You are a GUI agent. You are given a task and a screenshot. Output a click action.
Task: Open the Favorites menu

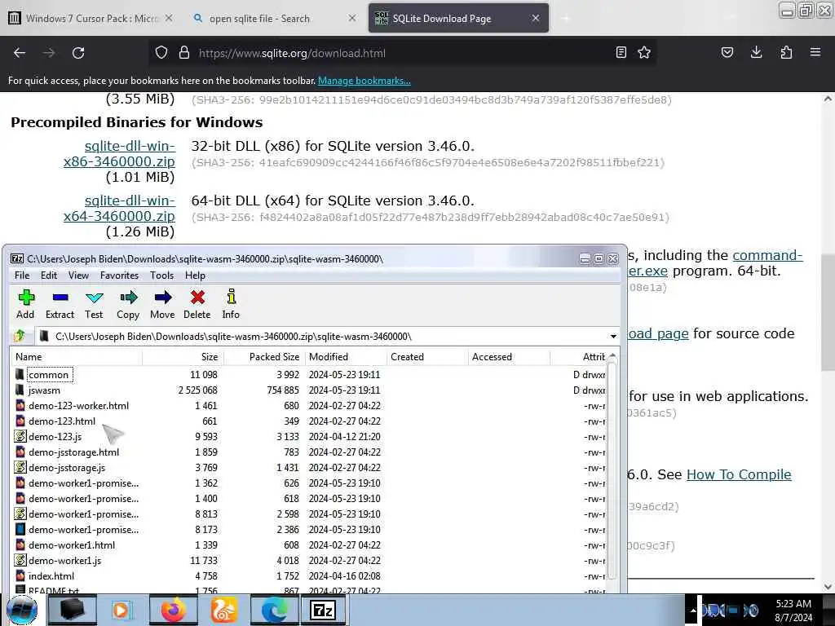[x=119, y=276]
